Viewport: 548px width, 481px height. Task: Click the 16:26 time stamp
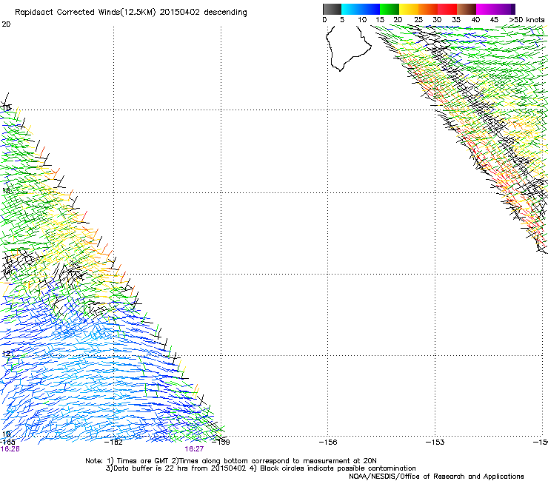[x=10, y=449]
